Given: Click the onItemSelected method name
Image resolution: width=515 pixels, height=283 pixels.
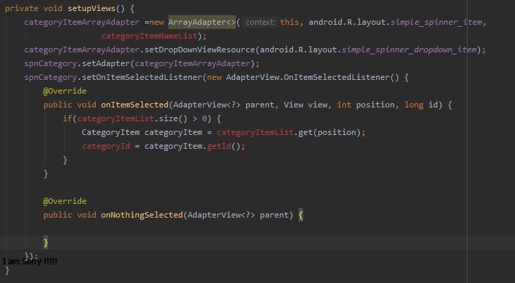Looking at the screenshot, I should [134, 105].
